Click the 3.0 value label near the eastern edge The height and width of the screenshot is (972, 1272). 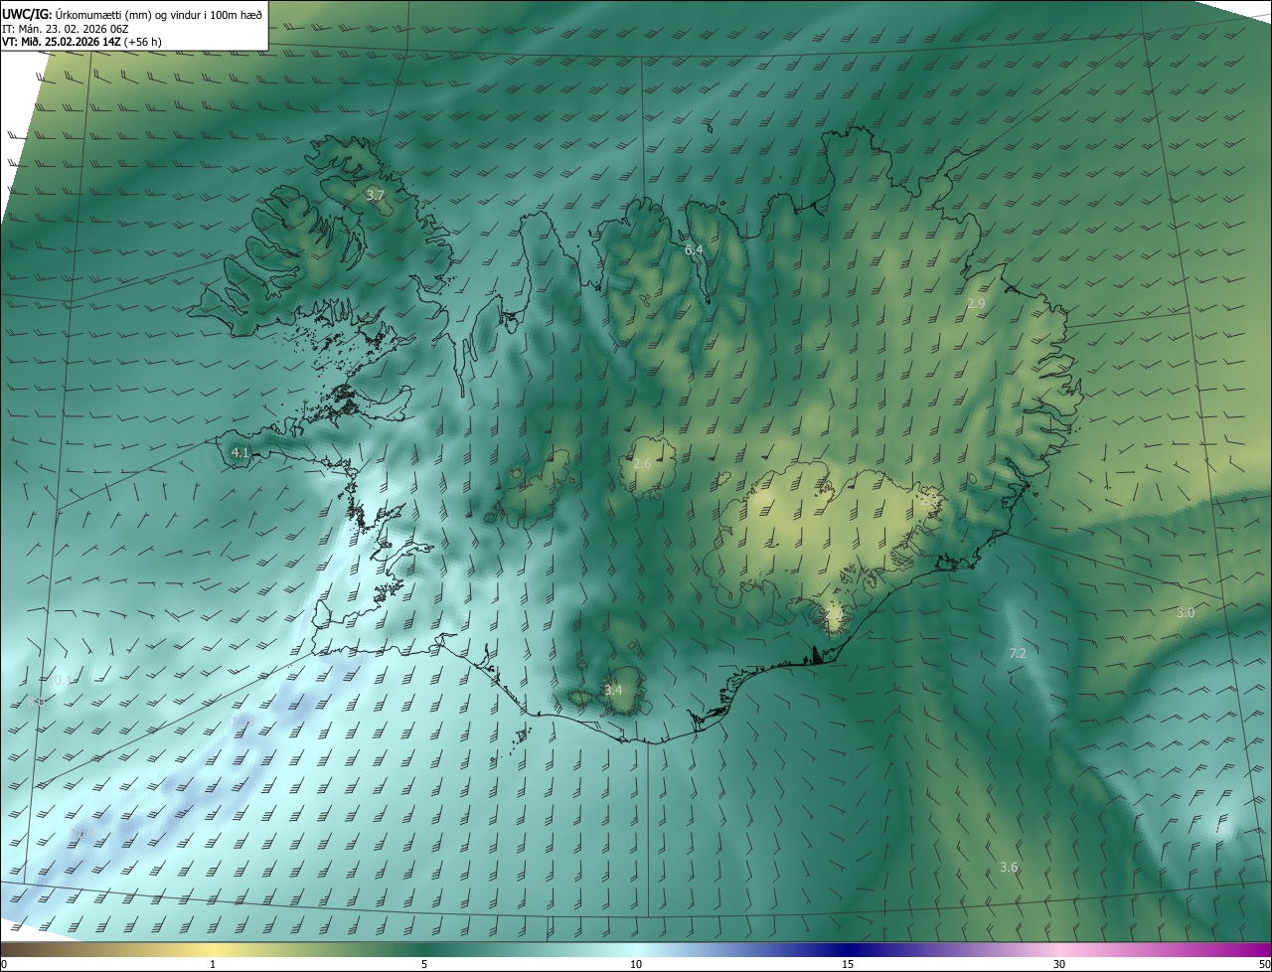(x=1186, y=613)
